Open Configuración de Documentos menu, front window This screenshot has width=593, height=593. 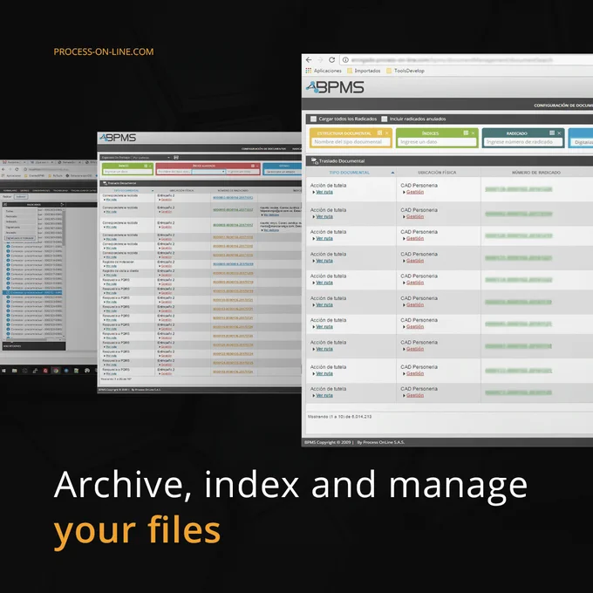[563, 106]
